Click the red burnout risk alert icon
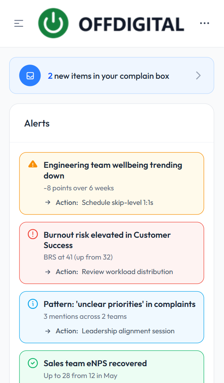This screenshot has height=383, width=224. coord(32,234)
